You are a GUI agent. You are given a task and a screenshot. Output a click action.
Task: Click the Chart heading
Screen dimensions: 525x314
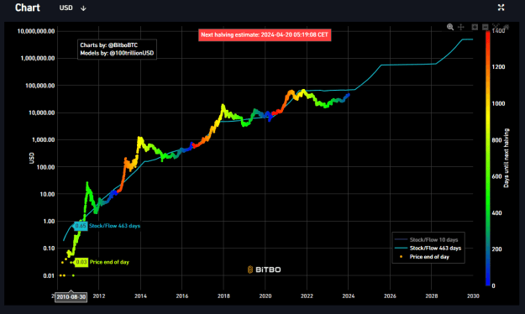[x=28, y=8]
